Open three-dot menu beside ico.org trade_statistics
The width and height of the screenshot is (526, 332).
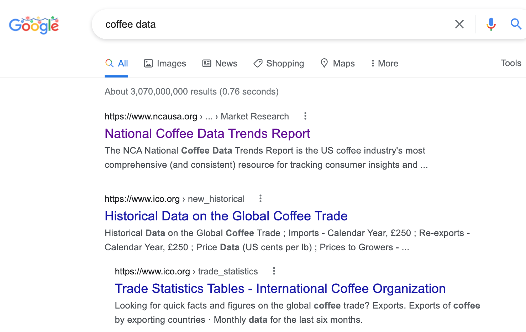click(x=274, y=271)
